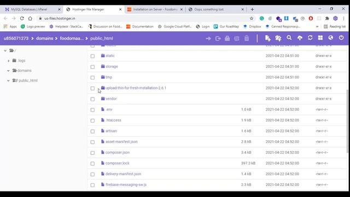
Task: Show more bookmarks chevron
Action: 317,26
